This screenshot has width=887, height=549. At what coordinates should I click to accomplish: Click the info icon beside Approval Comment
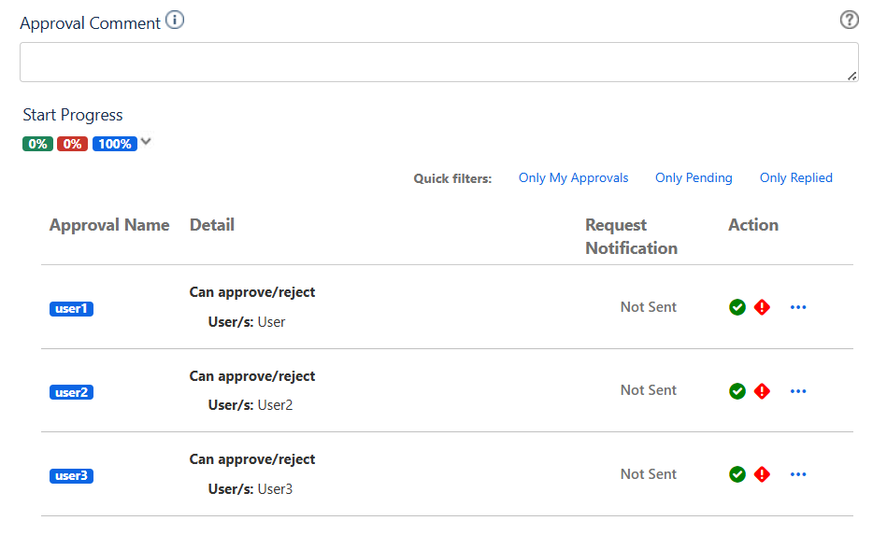[175, 21]
